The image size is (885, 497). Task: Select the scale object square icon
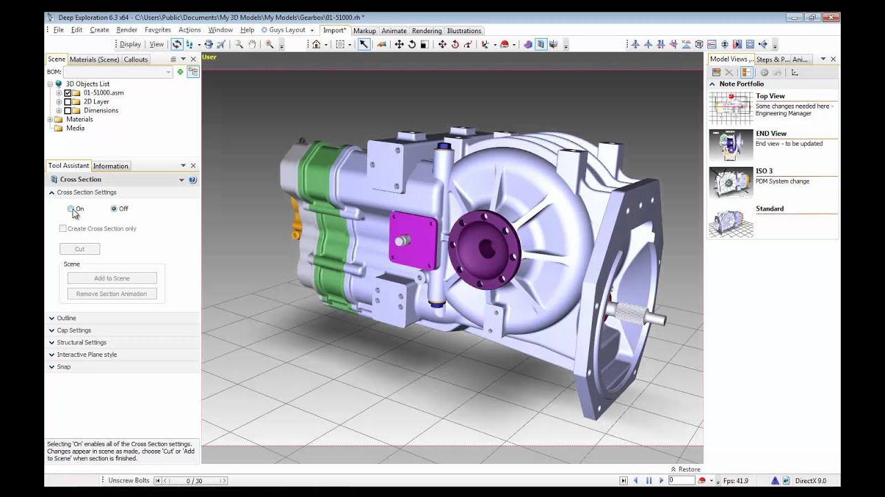425,44
